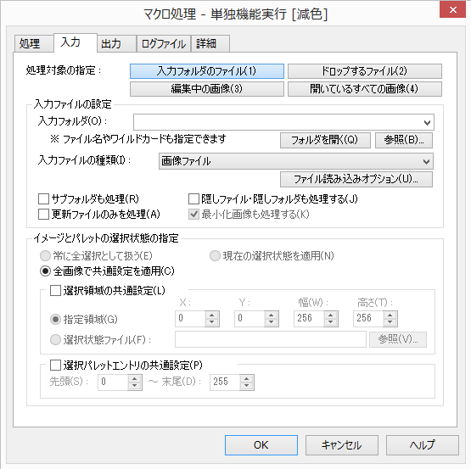Click the キャンセル button
The image size is (471, 469).
coord(342,445)
